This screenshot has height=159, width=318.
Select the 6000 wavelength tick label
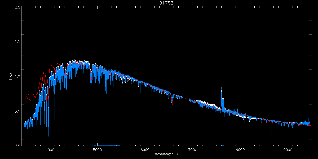145,149
